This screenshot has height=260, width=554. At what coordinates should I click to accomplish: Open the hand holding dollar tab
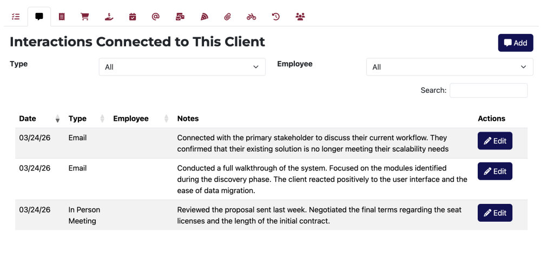pos(109,17)
